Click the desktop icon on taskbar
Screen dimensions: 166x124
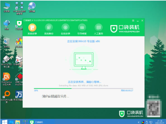(11, 122)
